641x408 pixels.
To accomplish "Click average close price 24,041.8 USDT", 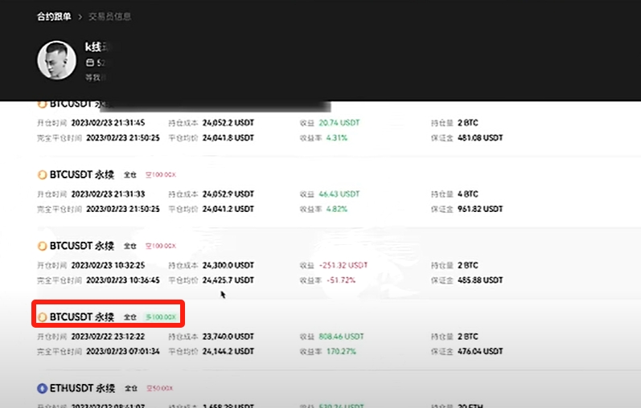I will pyautogui.click(x=228, y=137).
